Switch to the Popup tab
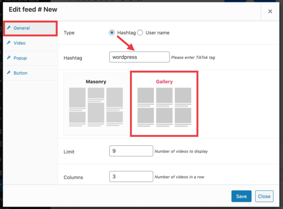 click(x=30, y=58)
